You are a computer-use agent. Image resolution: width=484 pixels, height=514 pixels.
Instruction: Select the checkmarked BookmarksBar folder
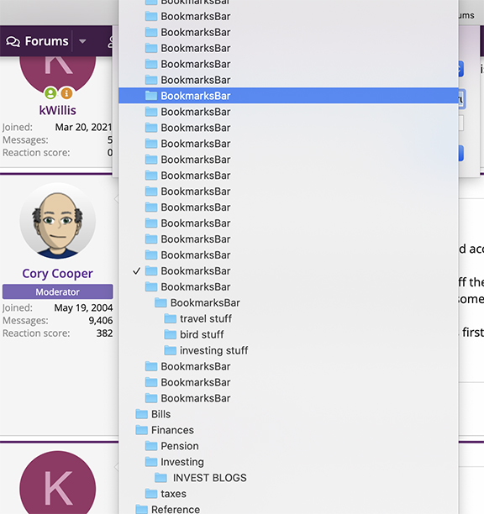tap(288, 271)
